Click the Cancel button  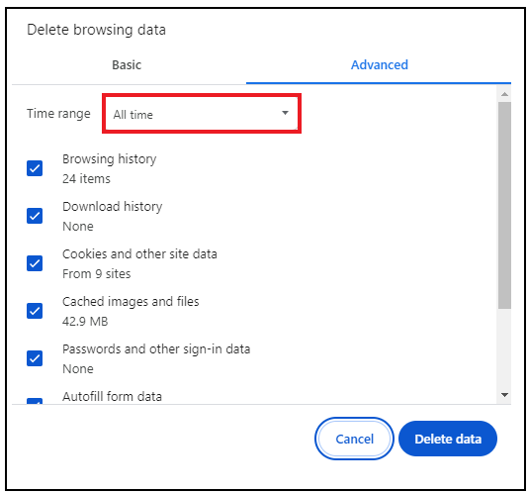click(x=354, y=439)
